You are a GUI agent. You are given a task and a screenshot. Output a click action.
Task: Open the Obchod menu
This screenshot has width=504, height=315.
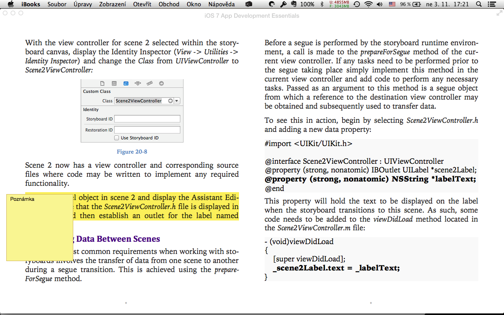tap(169, 4)
